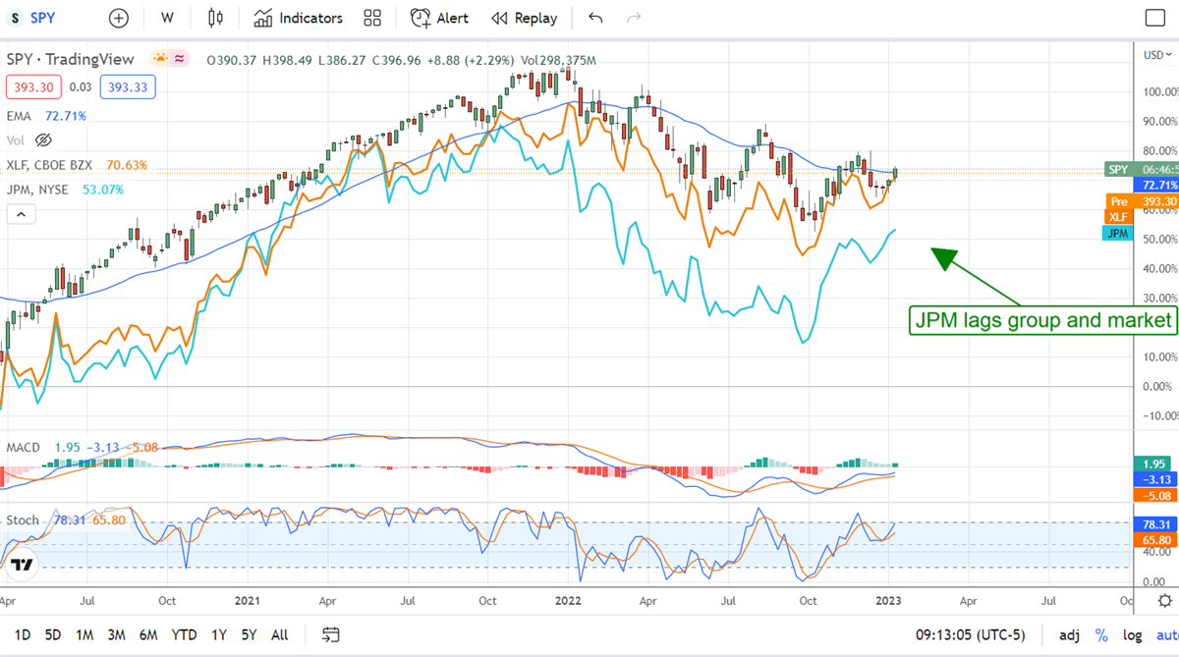The image size is (1179, 657).
Task: Open the USD currency dropdown
Action: click(1154, 55)
